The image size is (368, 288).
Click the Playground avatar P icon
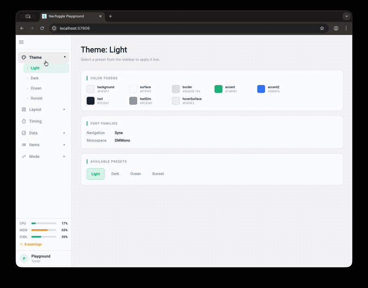point(24,259)
